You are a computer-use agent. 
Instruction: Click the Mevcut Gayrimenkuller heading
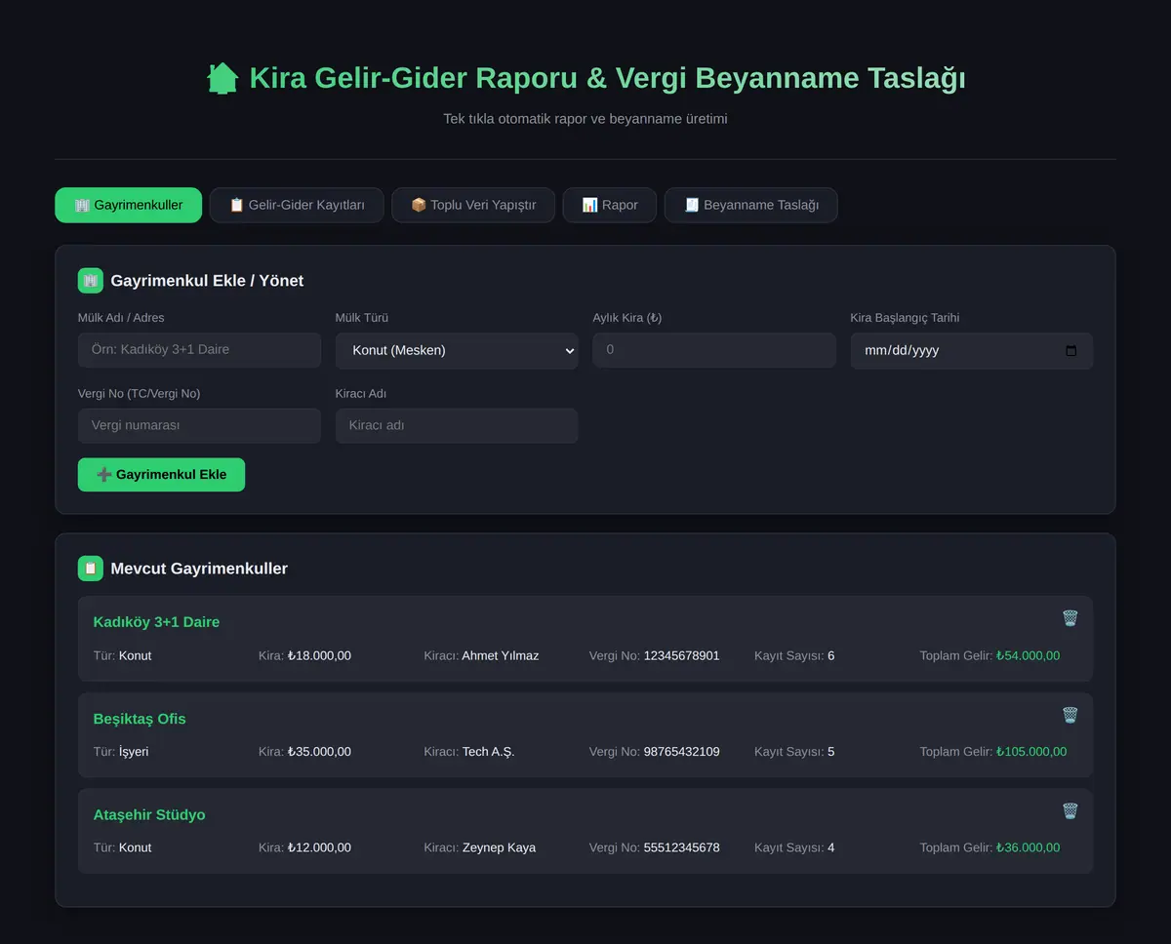[199, 569]
